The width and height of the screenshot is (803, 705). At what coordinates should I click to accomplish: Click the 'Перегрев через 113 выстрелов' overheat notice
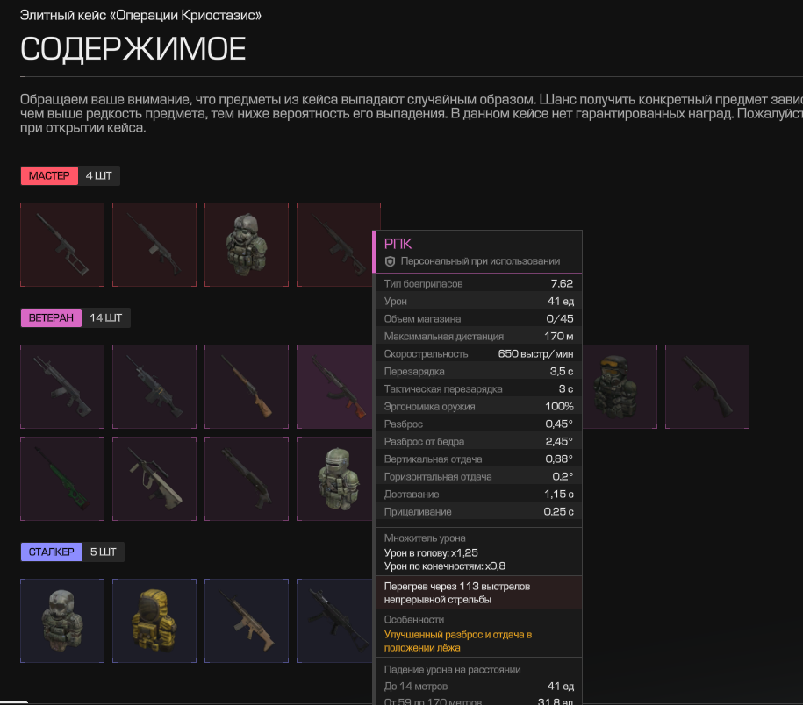tap(479, 593)
